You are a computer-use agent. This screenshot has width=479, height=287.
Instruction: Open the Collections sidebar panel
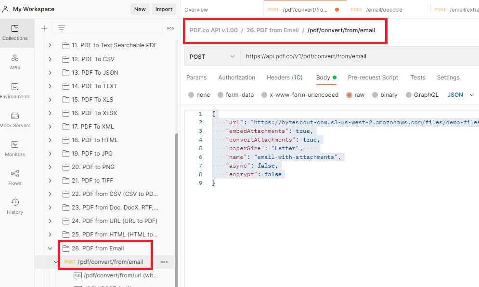tap(15, 32)
